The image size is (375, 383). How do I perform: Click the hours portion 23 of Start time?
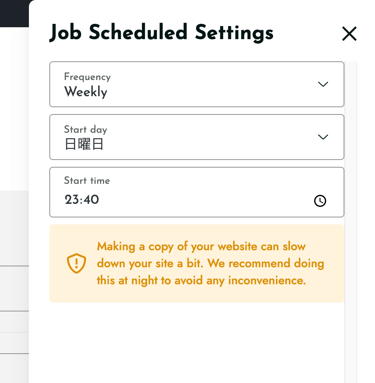click(72, 200)
